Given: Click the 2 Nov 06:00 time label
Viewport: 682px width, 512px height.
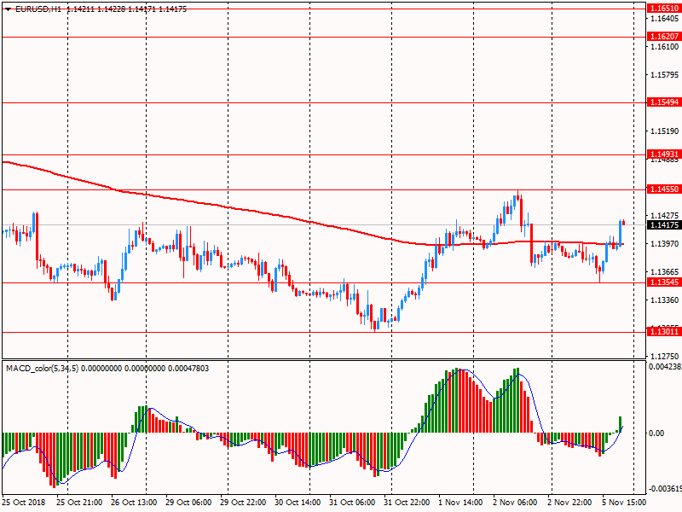Looking at the screenshot, I should (517, 503).
